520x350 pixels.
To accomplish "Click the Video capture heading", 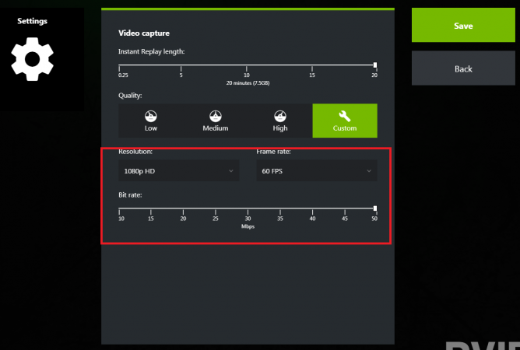I will (144, 33).
